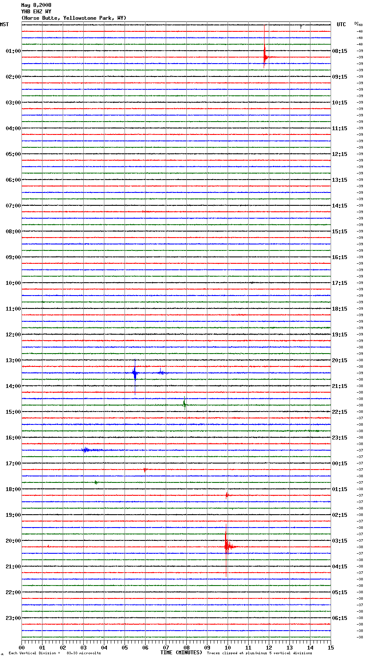
Task: Click the '13:00' MST time label
Action: click(x=13, y=360)
